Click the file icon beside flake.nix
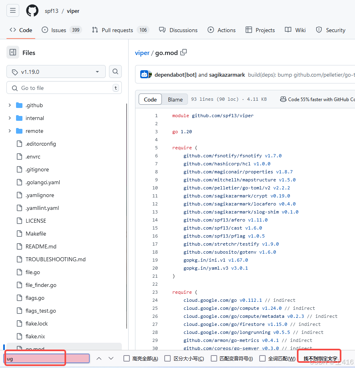This screenshot has width=355, height=368. (x=20, y=336)
